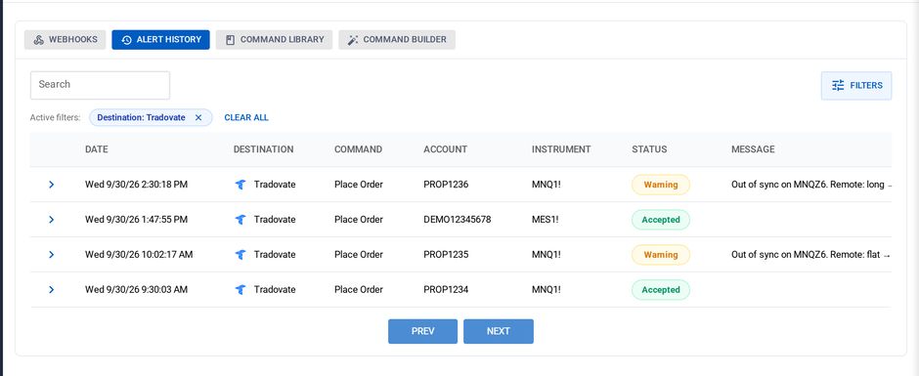Click the DATE column header
Screen dimensions: 919x376
97,149
